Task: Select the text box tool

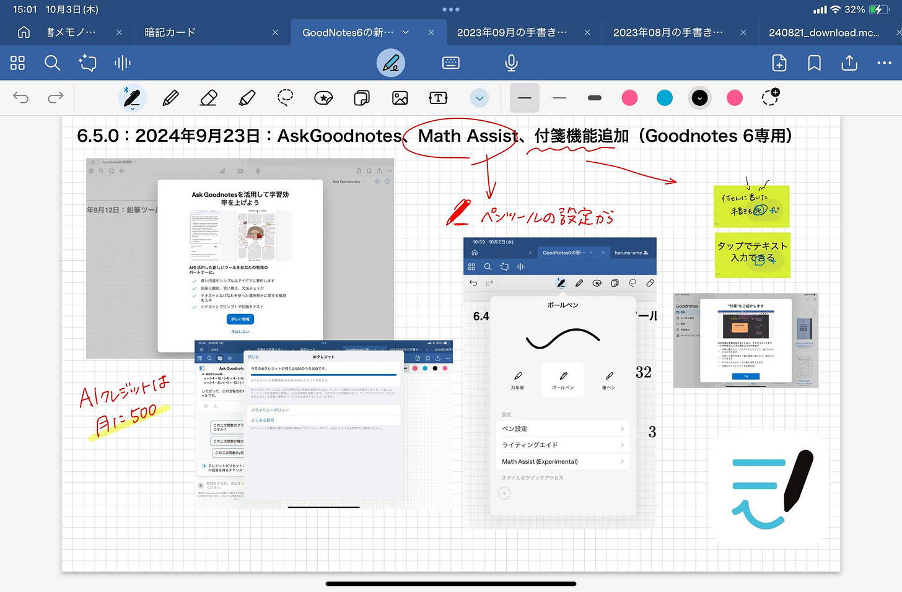Action: [x=438, y=98]
